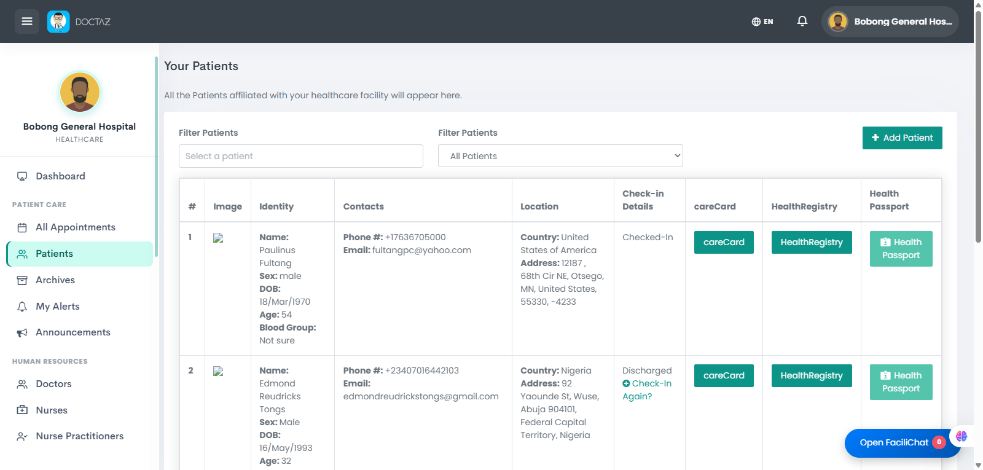Click the plus circle icon beside Check-In
Viewport: 983px width, 470px height.
[626, 383]
